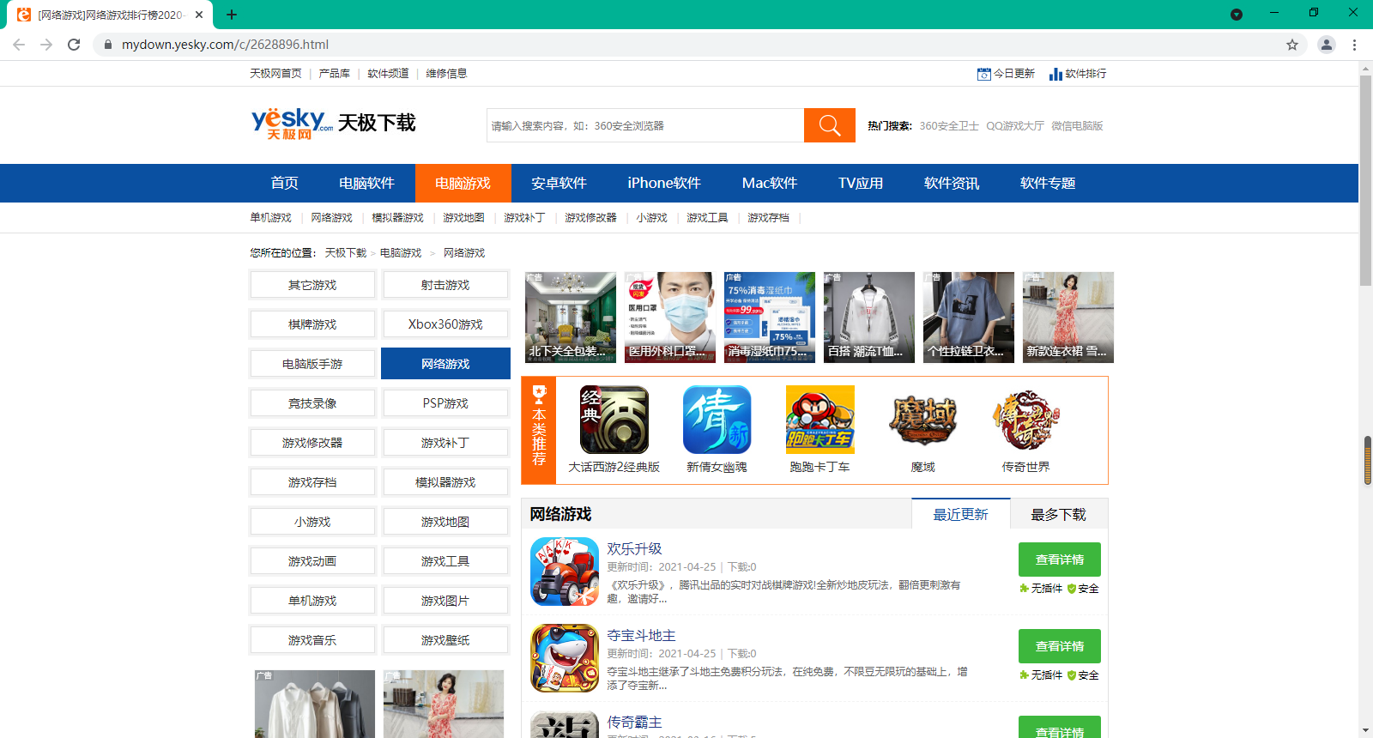This screenshot has width=1373, height=738.
Task: Open the browser profile avatar icon
Action: pyautogui.click(x=1327, y=45)
